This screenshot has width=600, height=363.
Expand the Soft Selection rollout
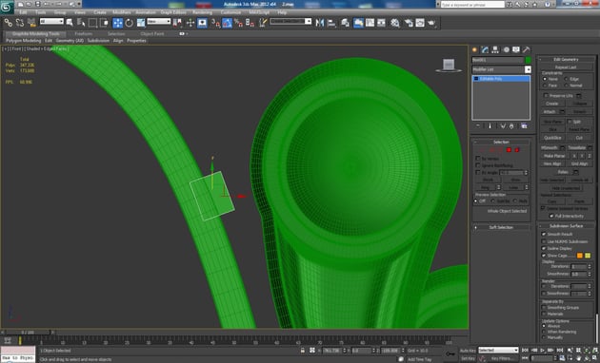(501, 227)
